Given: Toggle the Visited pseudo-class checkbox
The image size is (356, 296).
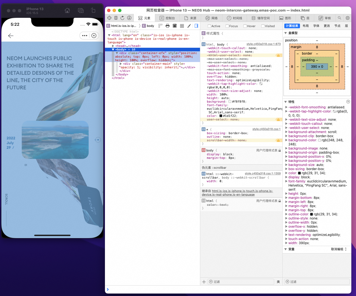Looking at the screenshot, I should click(263, 26).
